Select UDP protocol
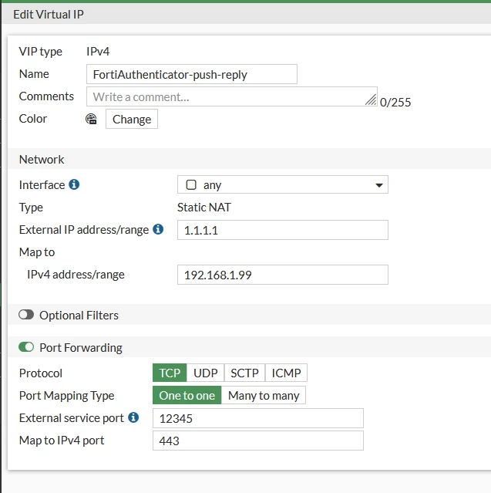491x493 pixels. [x=206, y=373]
